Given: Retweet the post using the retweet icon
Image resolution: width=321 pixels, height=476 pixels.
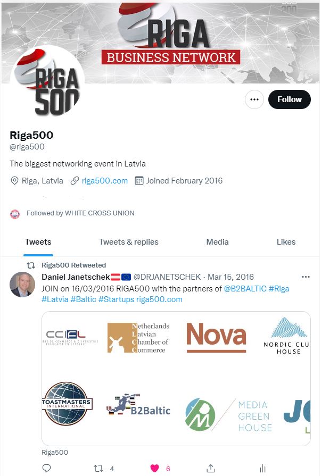Looking at the screenshot, I should (x=98, y=469).
